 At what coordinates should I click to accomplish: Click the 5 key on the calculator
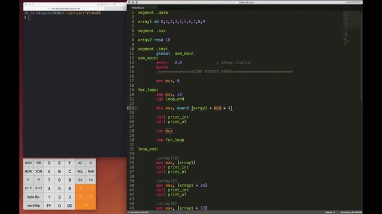click(x=60, y=188)
